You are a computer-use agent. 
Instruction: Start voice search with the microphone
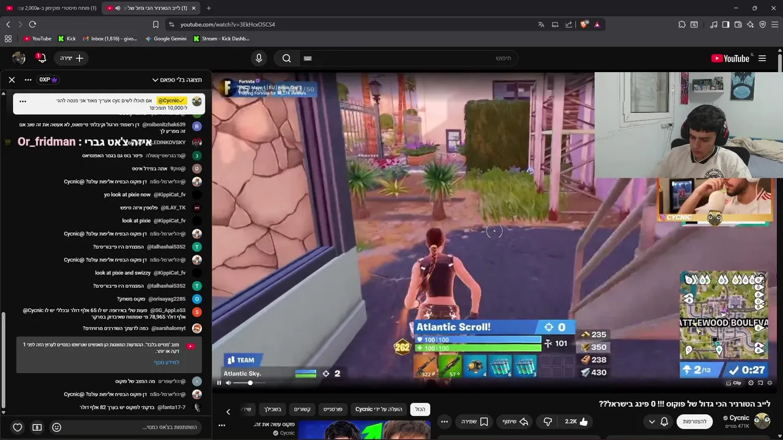tap(259, 58)
